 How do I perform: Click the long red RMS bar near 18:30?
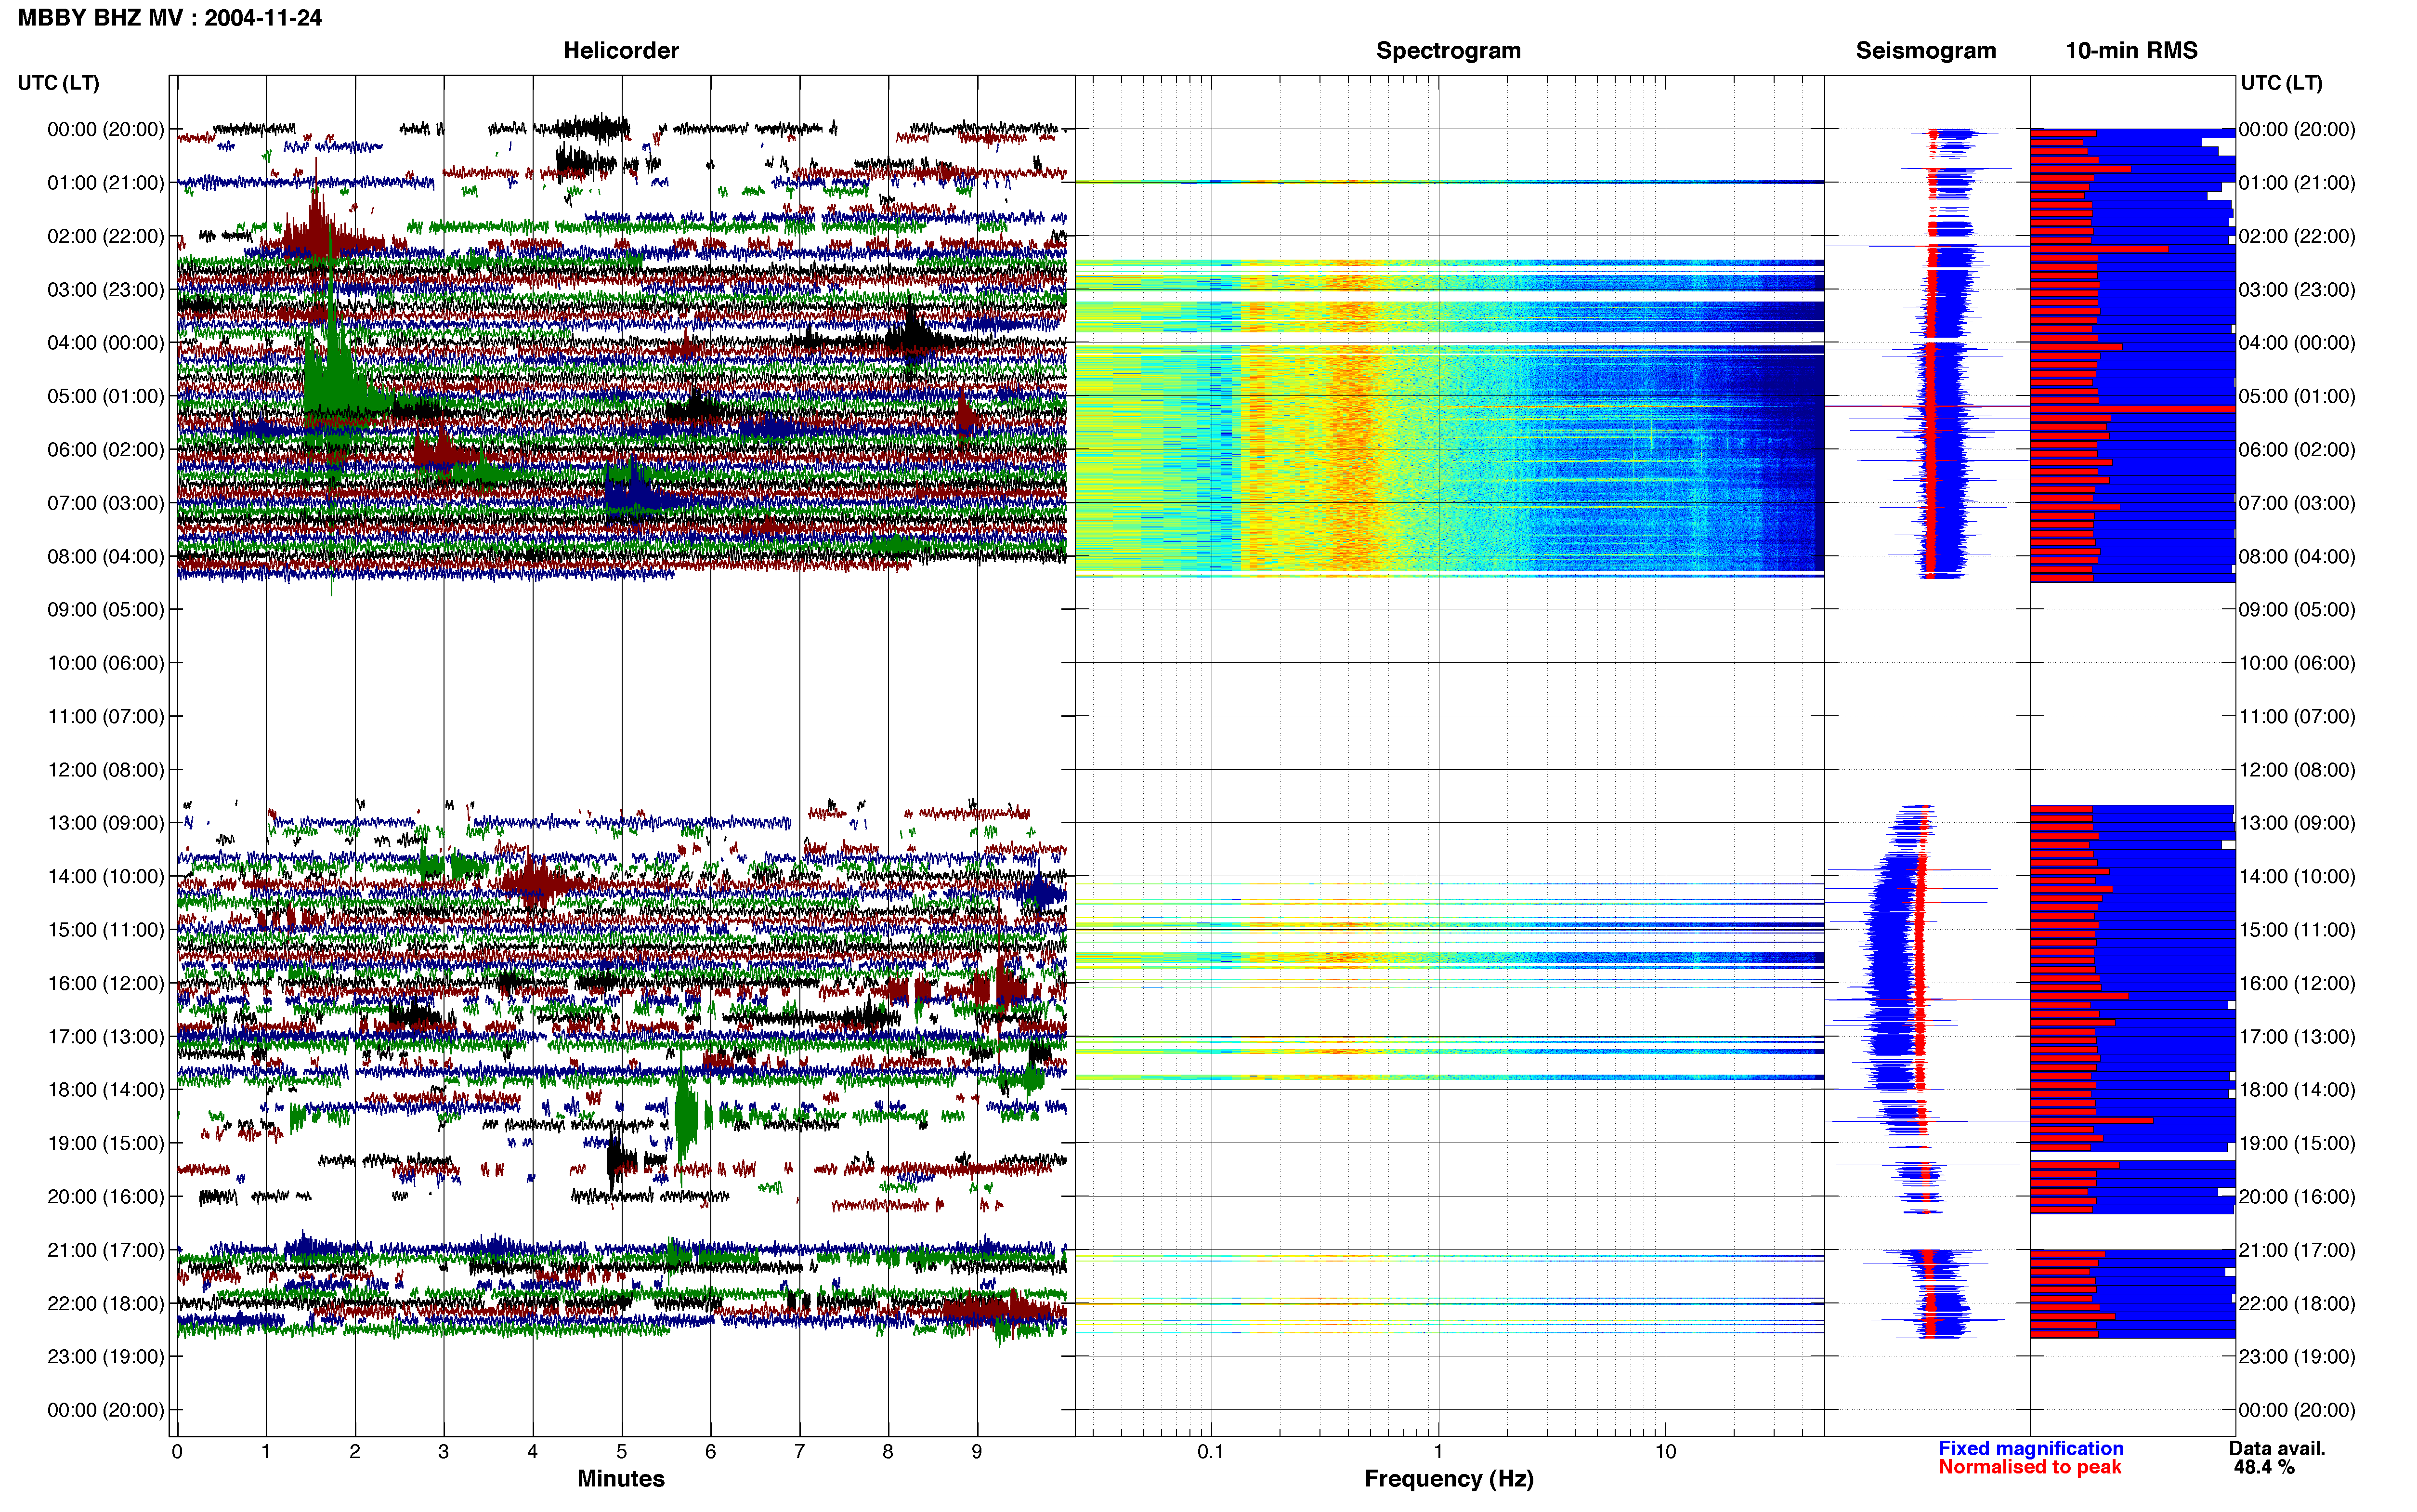coord(2091,1121)
